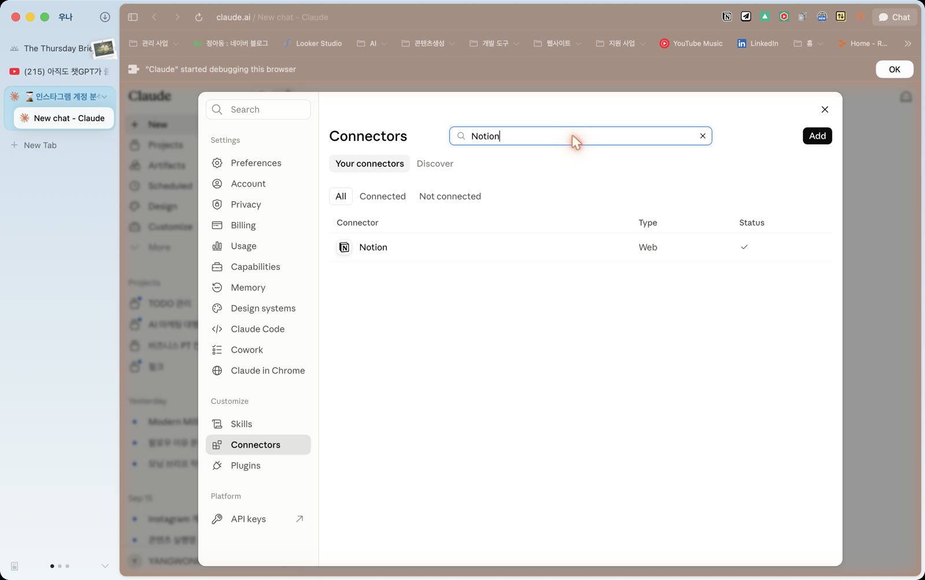Viewport: 925px width, 580px height.
Task: Click the Claude Code brackets icon
Action: (217, 329)
